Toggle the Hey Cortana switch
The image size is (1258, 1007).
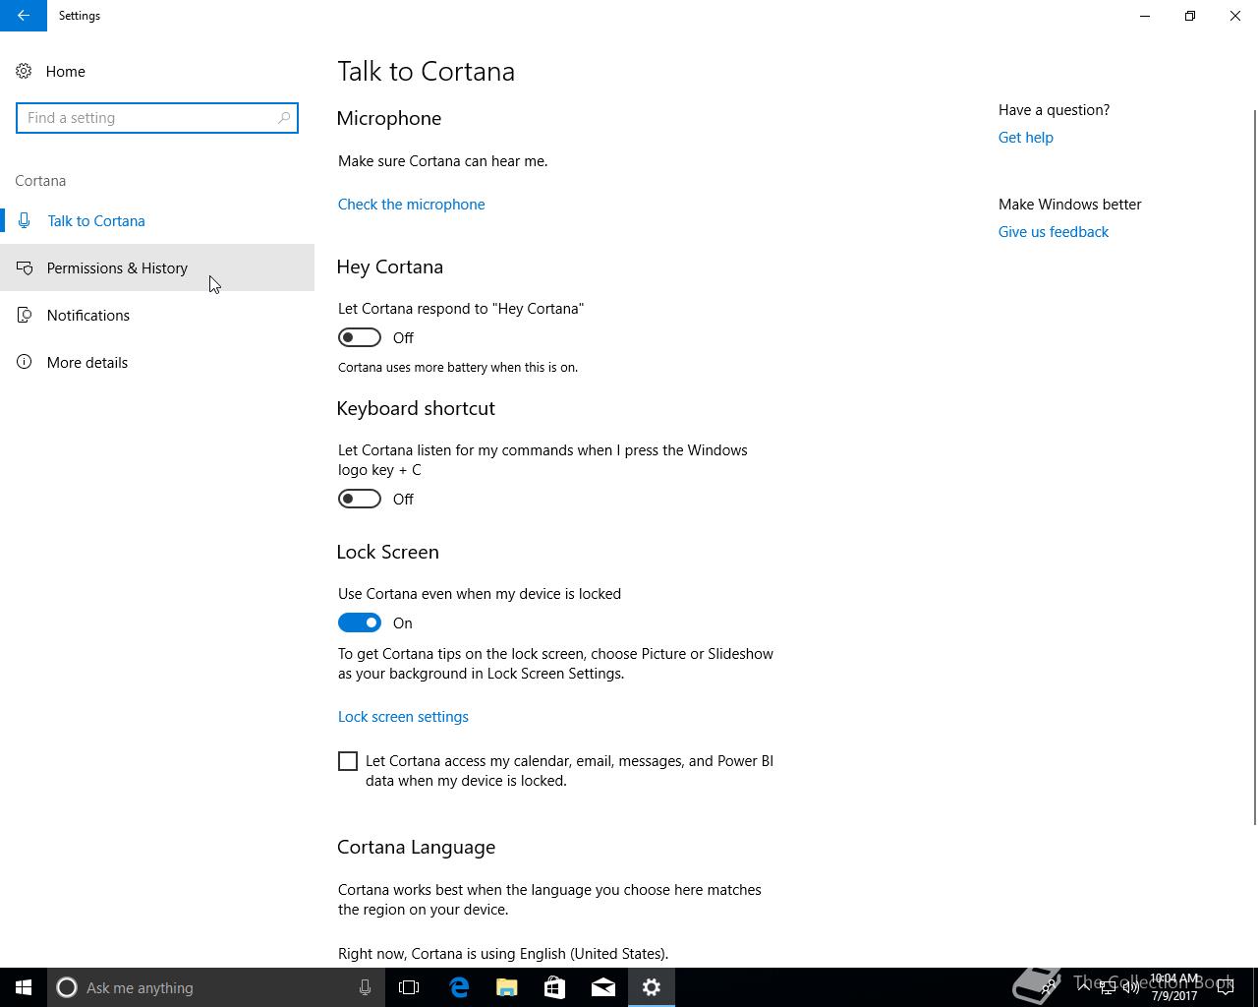point(360,337)
